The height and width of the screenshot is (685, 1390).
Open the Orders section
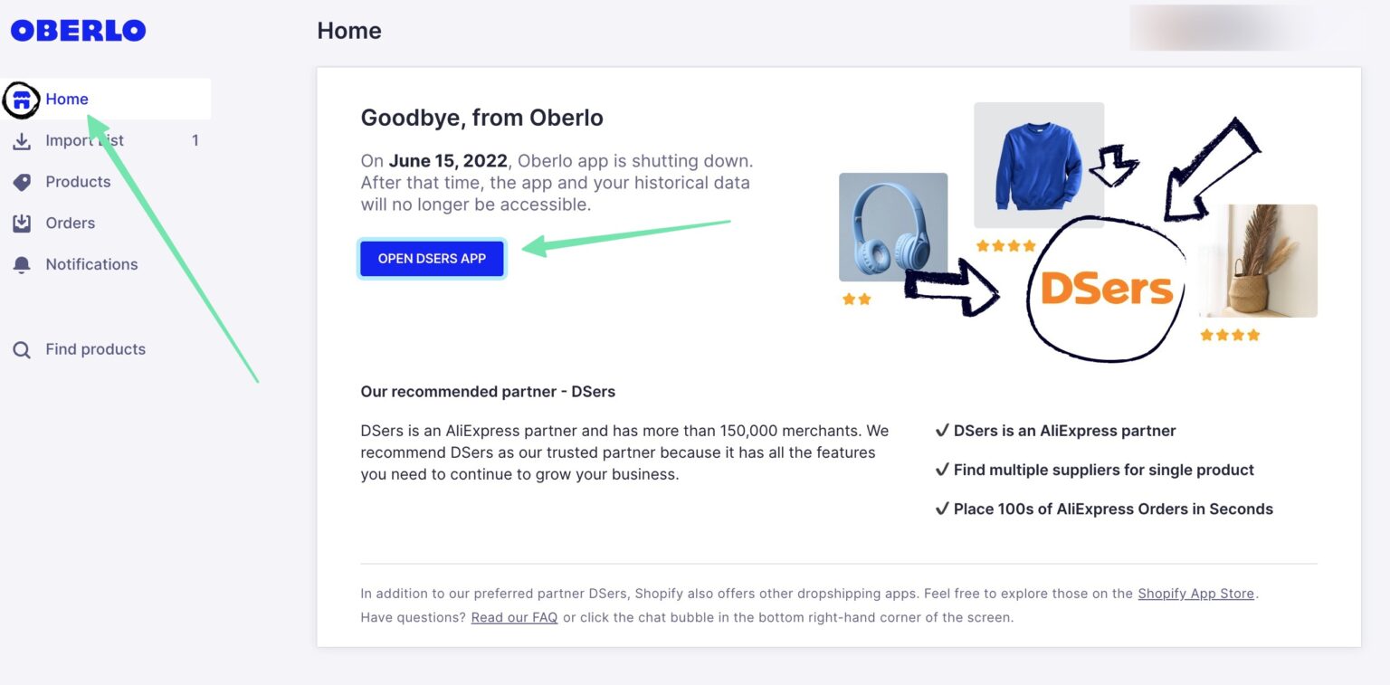70,223
